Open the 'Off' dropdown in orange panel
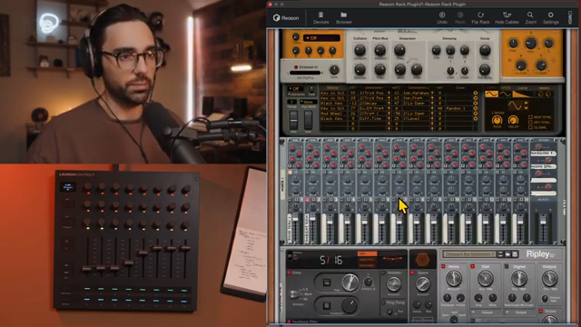This screenshot has width=581, height=327. (x=321, y=38)
